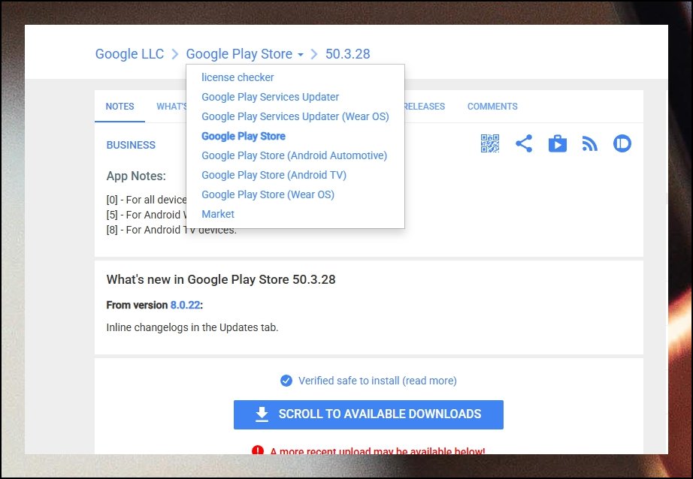
Task: Click the red warning exclamation icon
Action: coord(258,450)
